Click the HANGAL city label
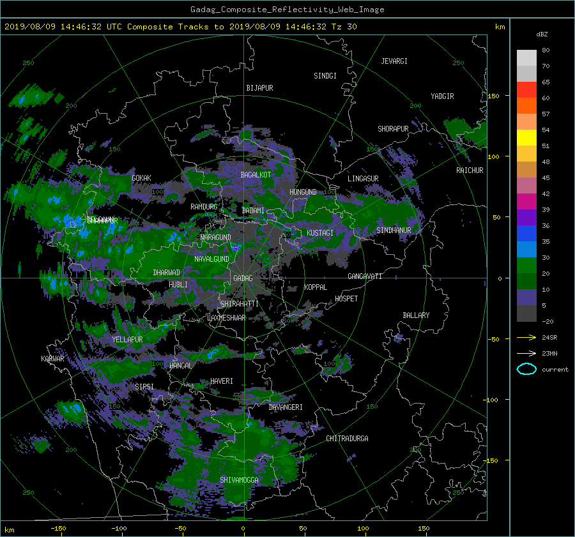 tap(181, 365)
